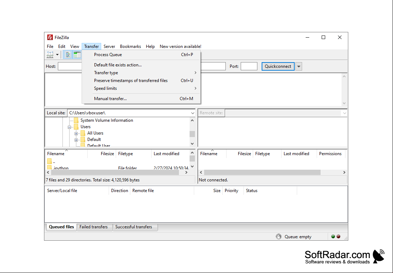Close the open Transfer menu
The width and height of the screenshot is (393, 273).
92,47
